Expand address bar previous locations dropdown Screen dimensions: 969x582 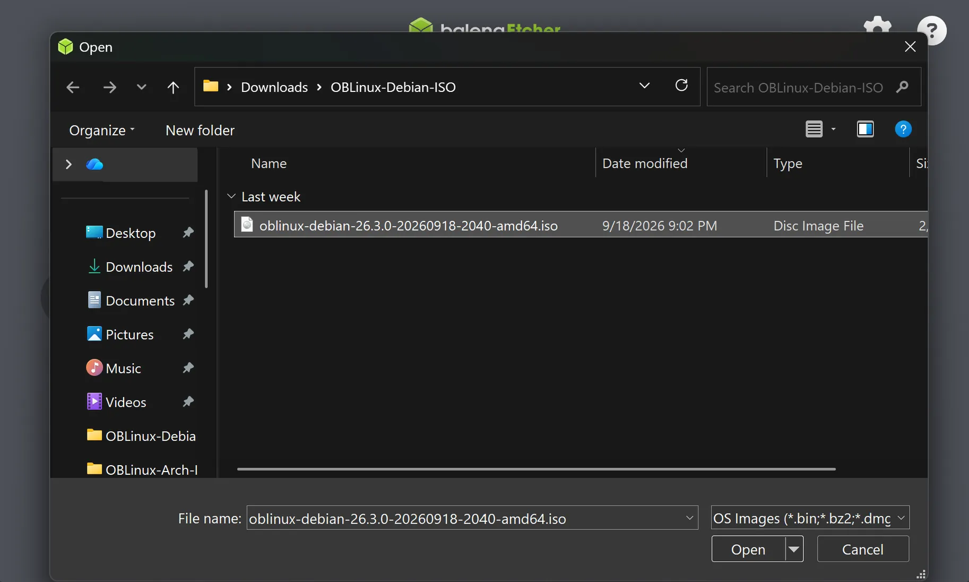(644, 85)
